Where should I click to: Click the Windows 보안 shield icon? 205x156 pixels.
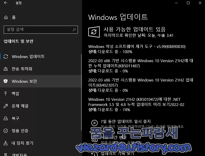[6, 81]
